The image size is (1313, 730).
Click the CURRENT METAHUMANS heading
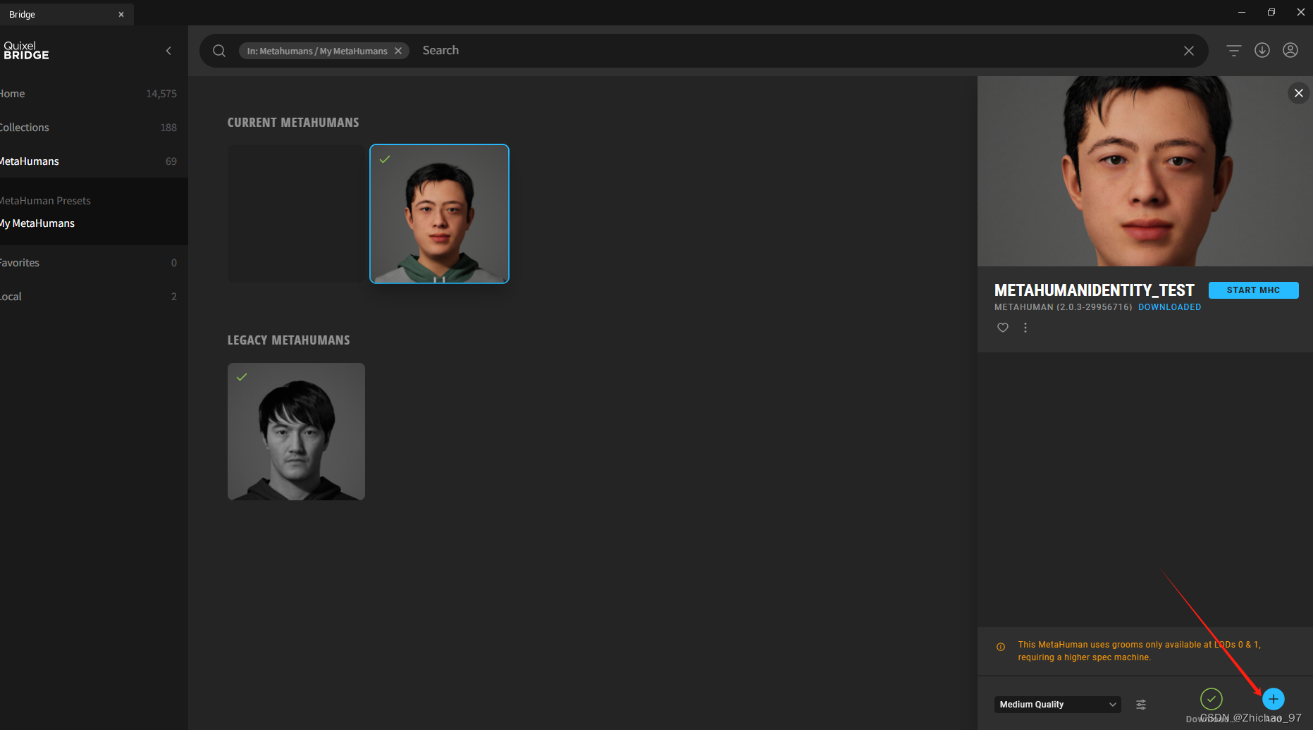(x=293, y=123)
